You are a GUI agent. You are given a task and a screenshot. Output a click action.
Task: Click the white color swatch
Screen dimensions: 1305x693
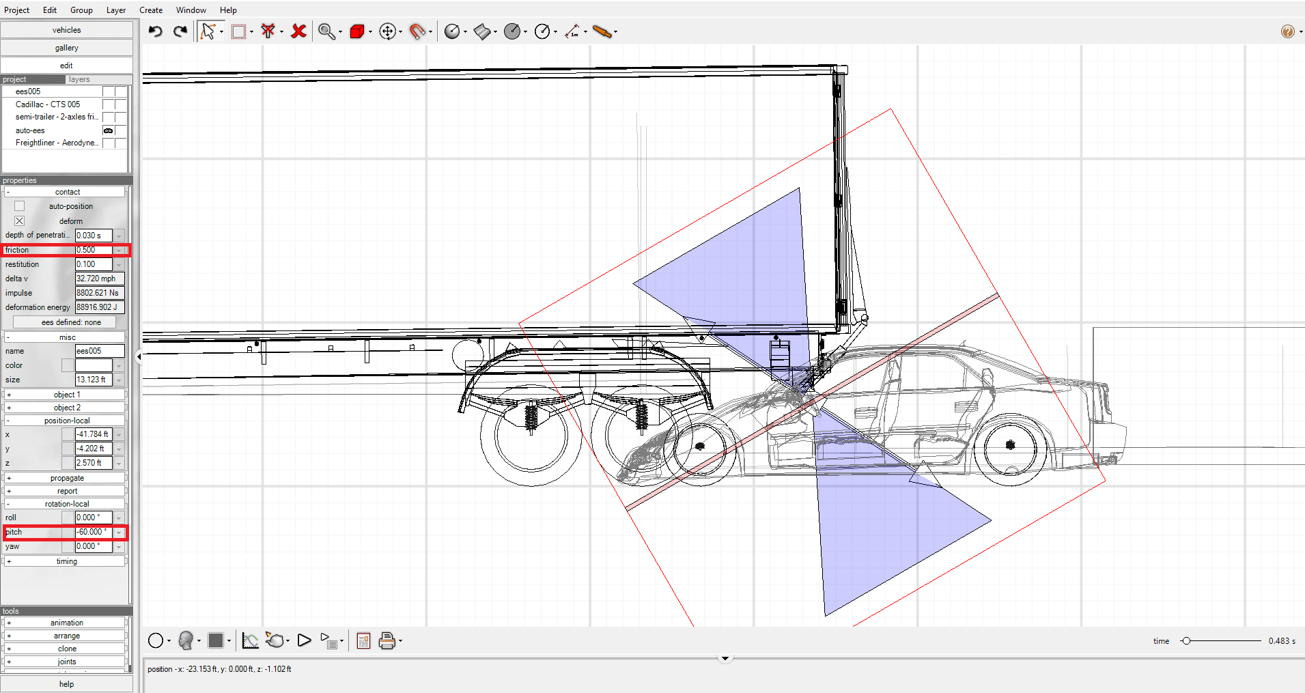coord(94,366)
